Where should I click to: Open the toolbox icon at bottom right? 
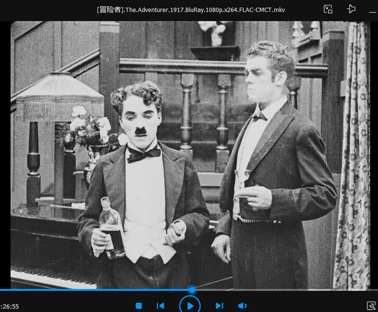tap(371, 306)
